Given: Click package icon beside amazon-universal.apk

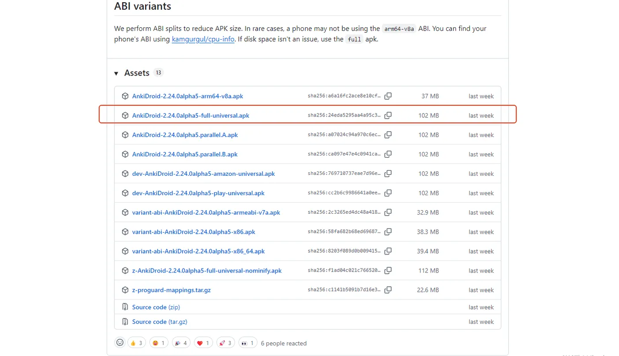Looking at the screenshot, I should click(125, 174).
